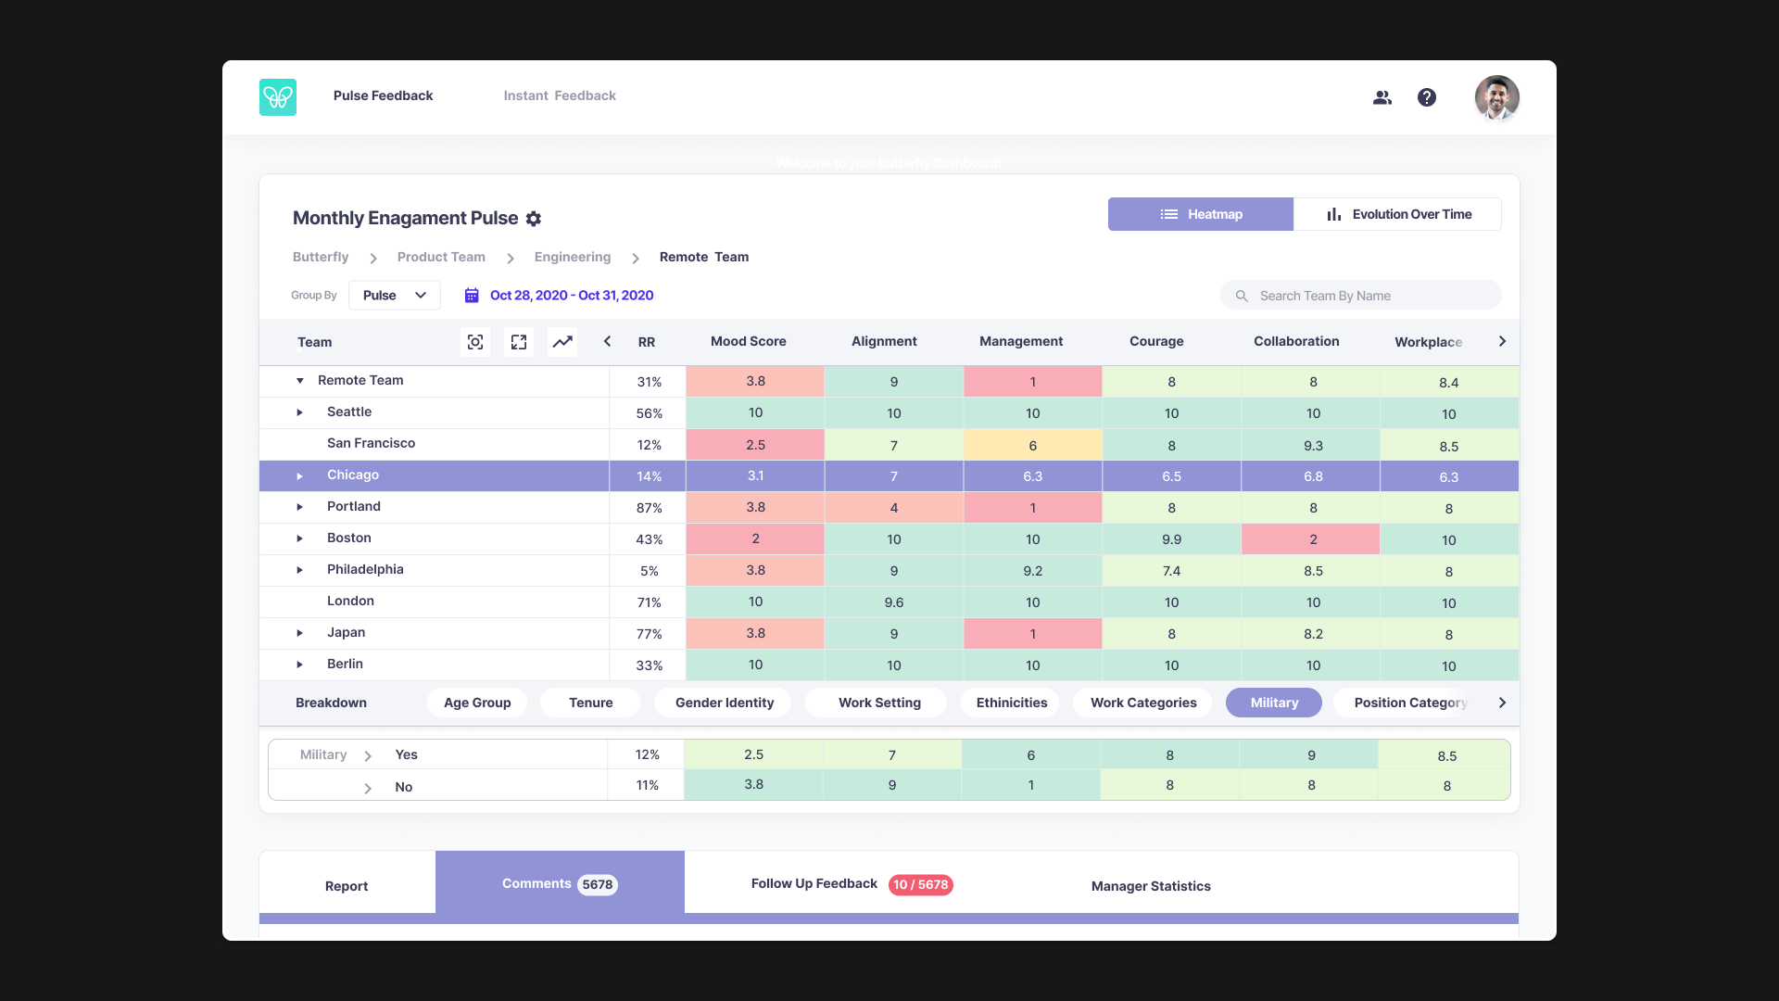Click the Butterfly logo icon
This screenshot has height=1001, width=1779.
(x=278, y=96)
